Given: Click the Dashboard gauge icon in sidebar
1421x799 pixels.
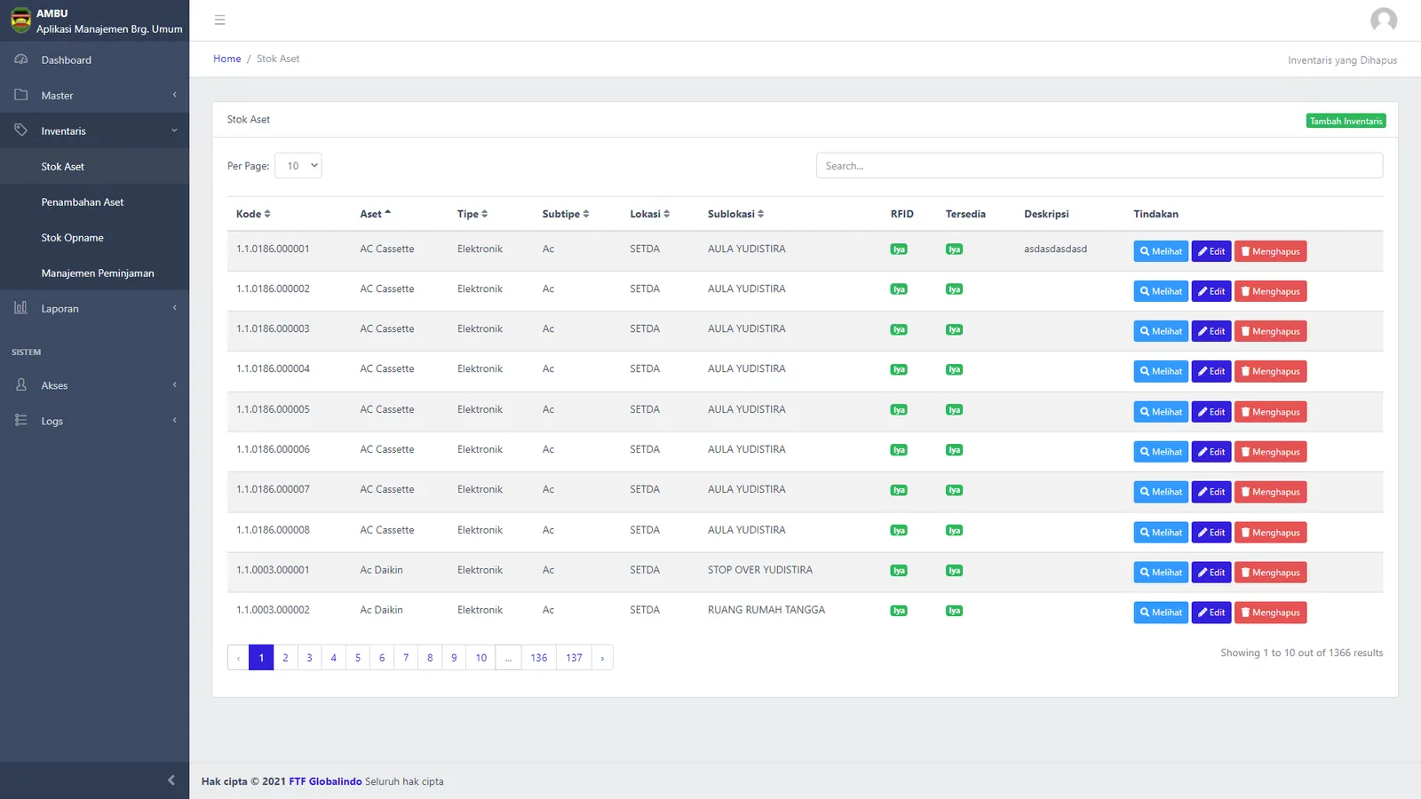Looking at the screenshot, I should [21, 59].
